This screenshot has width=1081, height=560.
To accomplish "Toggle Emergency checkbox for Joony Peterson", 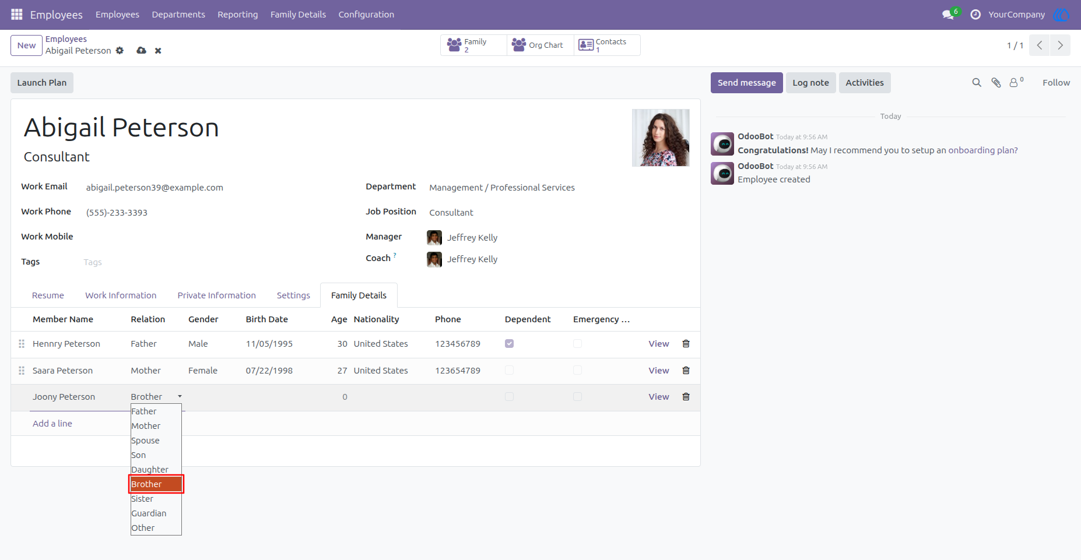I will click(577, 397).
